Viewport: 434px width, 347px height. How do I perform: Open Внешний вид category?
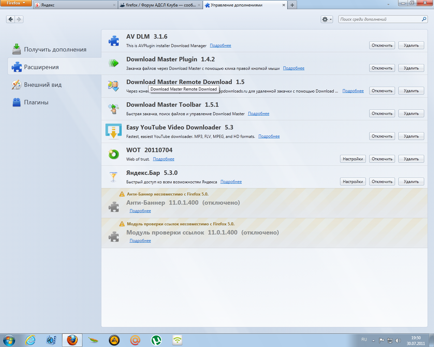(54, 85)
